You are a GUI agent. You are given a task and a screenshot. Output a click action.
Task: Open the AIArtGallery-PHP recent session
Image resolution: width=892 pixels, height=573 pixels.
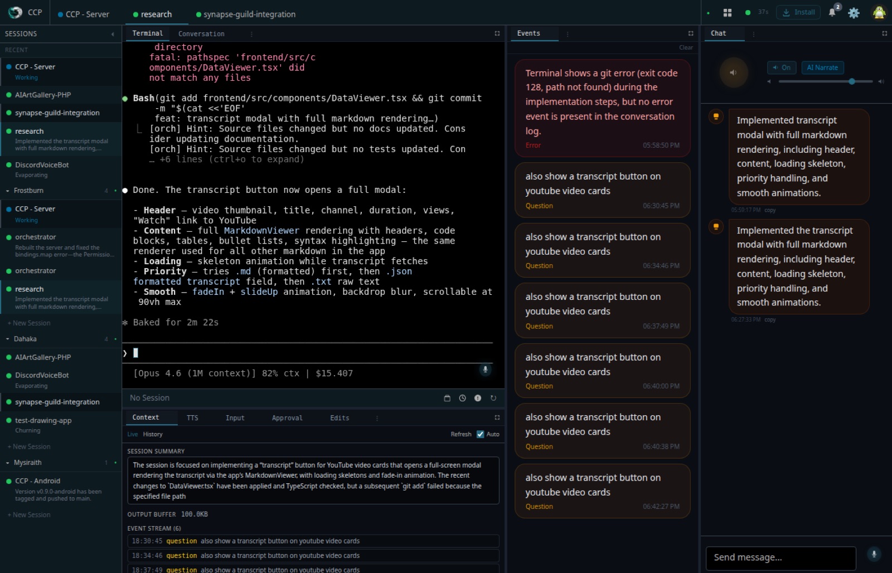coord(61,95)
